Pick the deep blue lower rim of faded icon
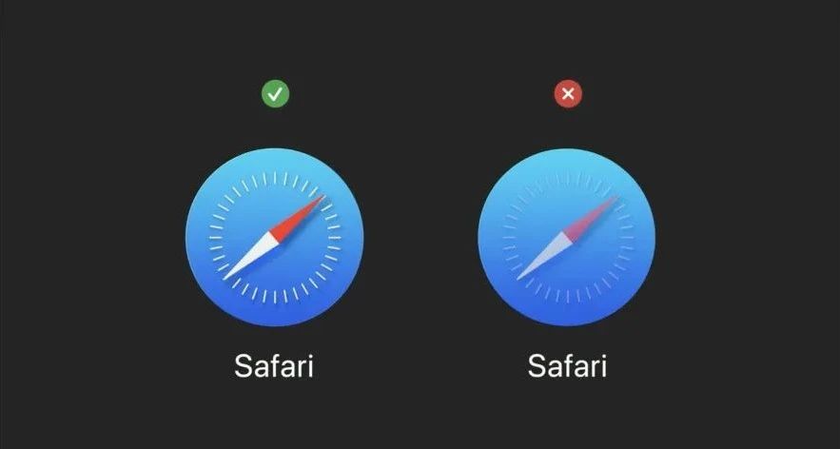Image resolution: width=840 pixels, height=449 pixels. point(567,316)
